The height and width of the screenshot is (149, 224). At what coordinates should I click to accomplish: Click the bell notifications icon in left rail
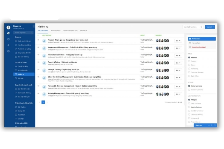coord(8,45)
